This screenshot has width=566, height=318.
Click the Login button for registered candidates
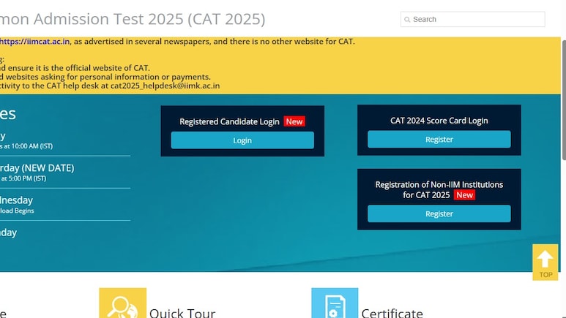242,140
